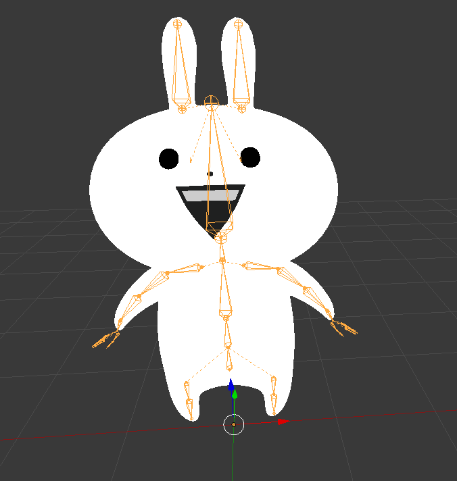Click the finger bones of the right-side hand
The width and height of the screenshot is (457, 481).
pyautogui.click(x=343, y=328)
